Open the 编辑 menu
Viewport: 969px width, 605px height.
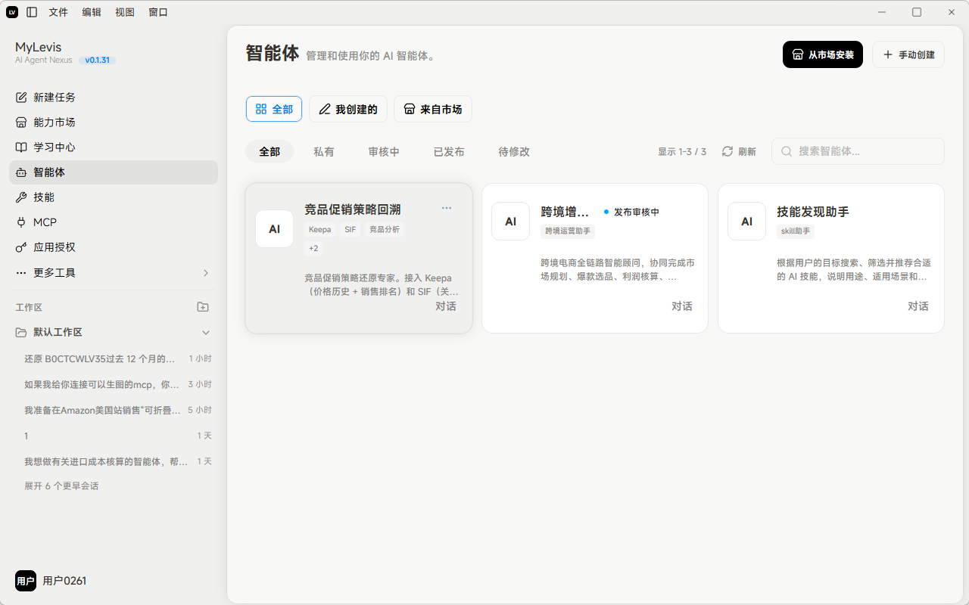92,12
